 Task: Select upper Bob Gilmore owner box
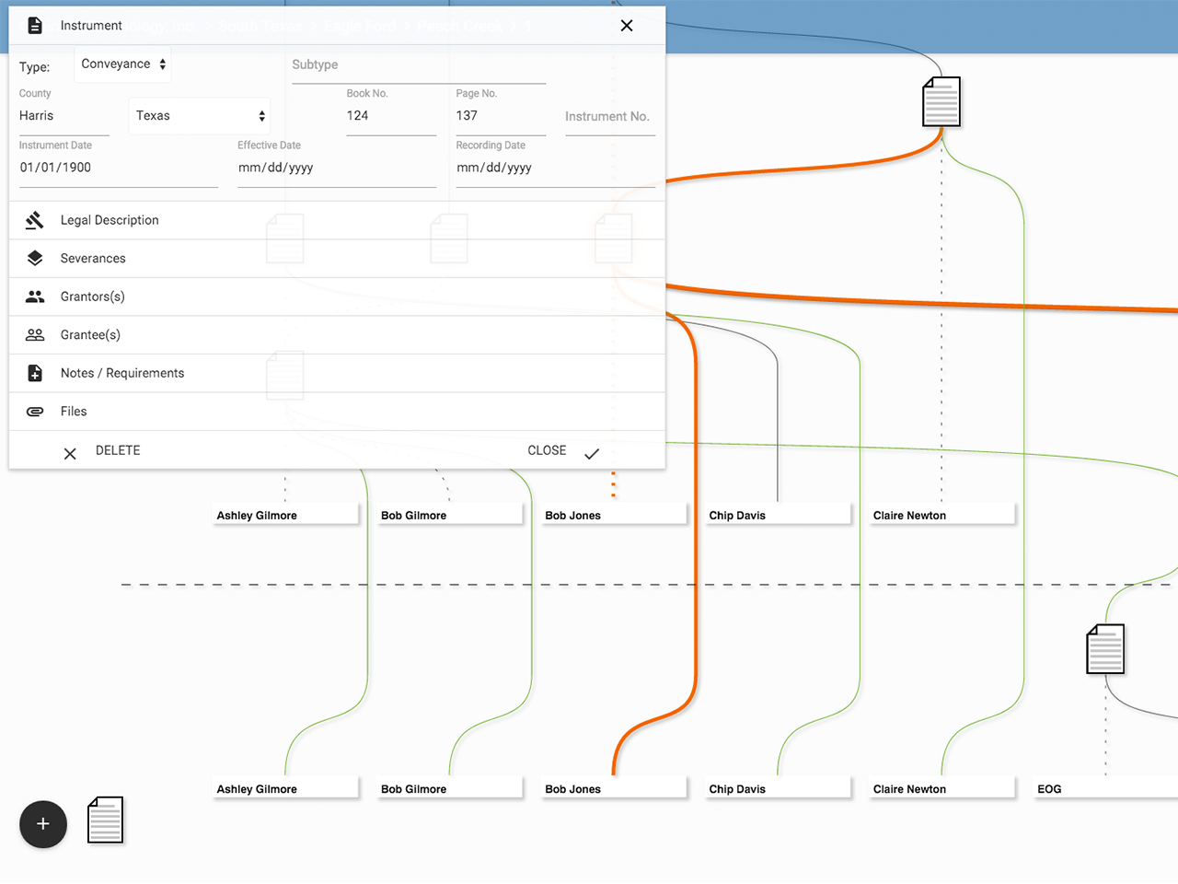coord(450,515)
